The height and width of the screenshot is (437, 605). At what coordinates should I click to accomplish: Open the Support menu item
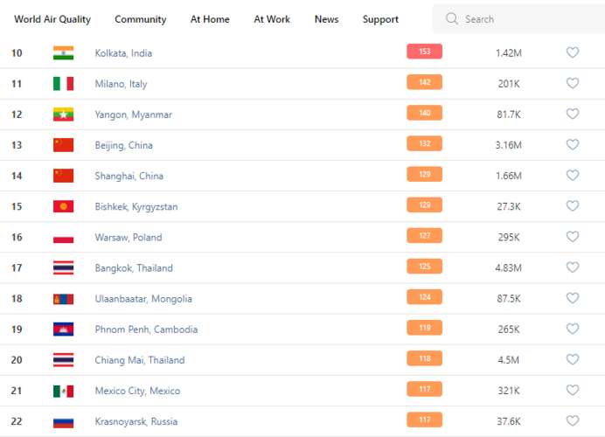[x=380, y=19]
